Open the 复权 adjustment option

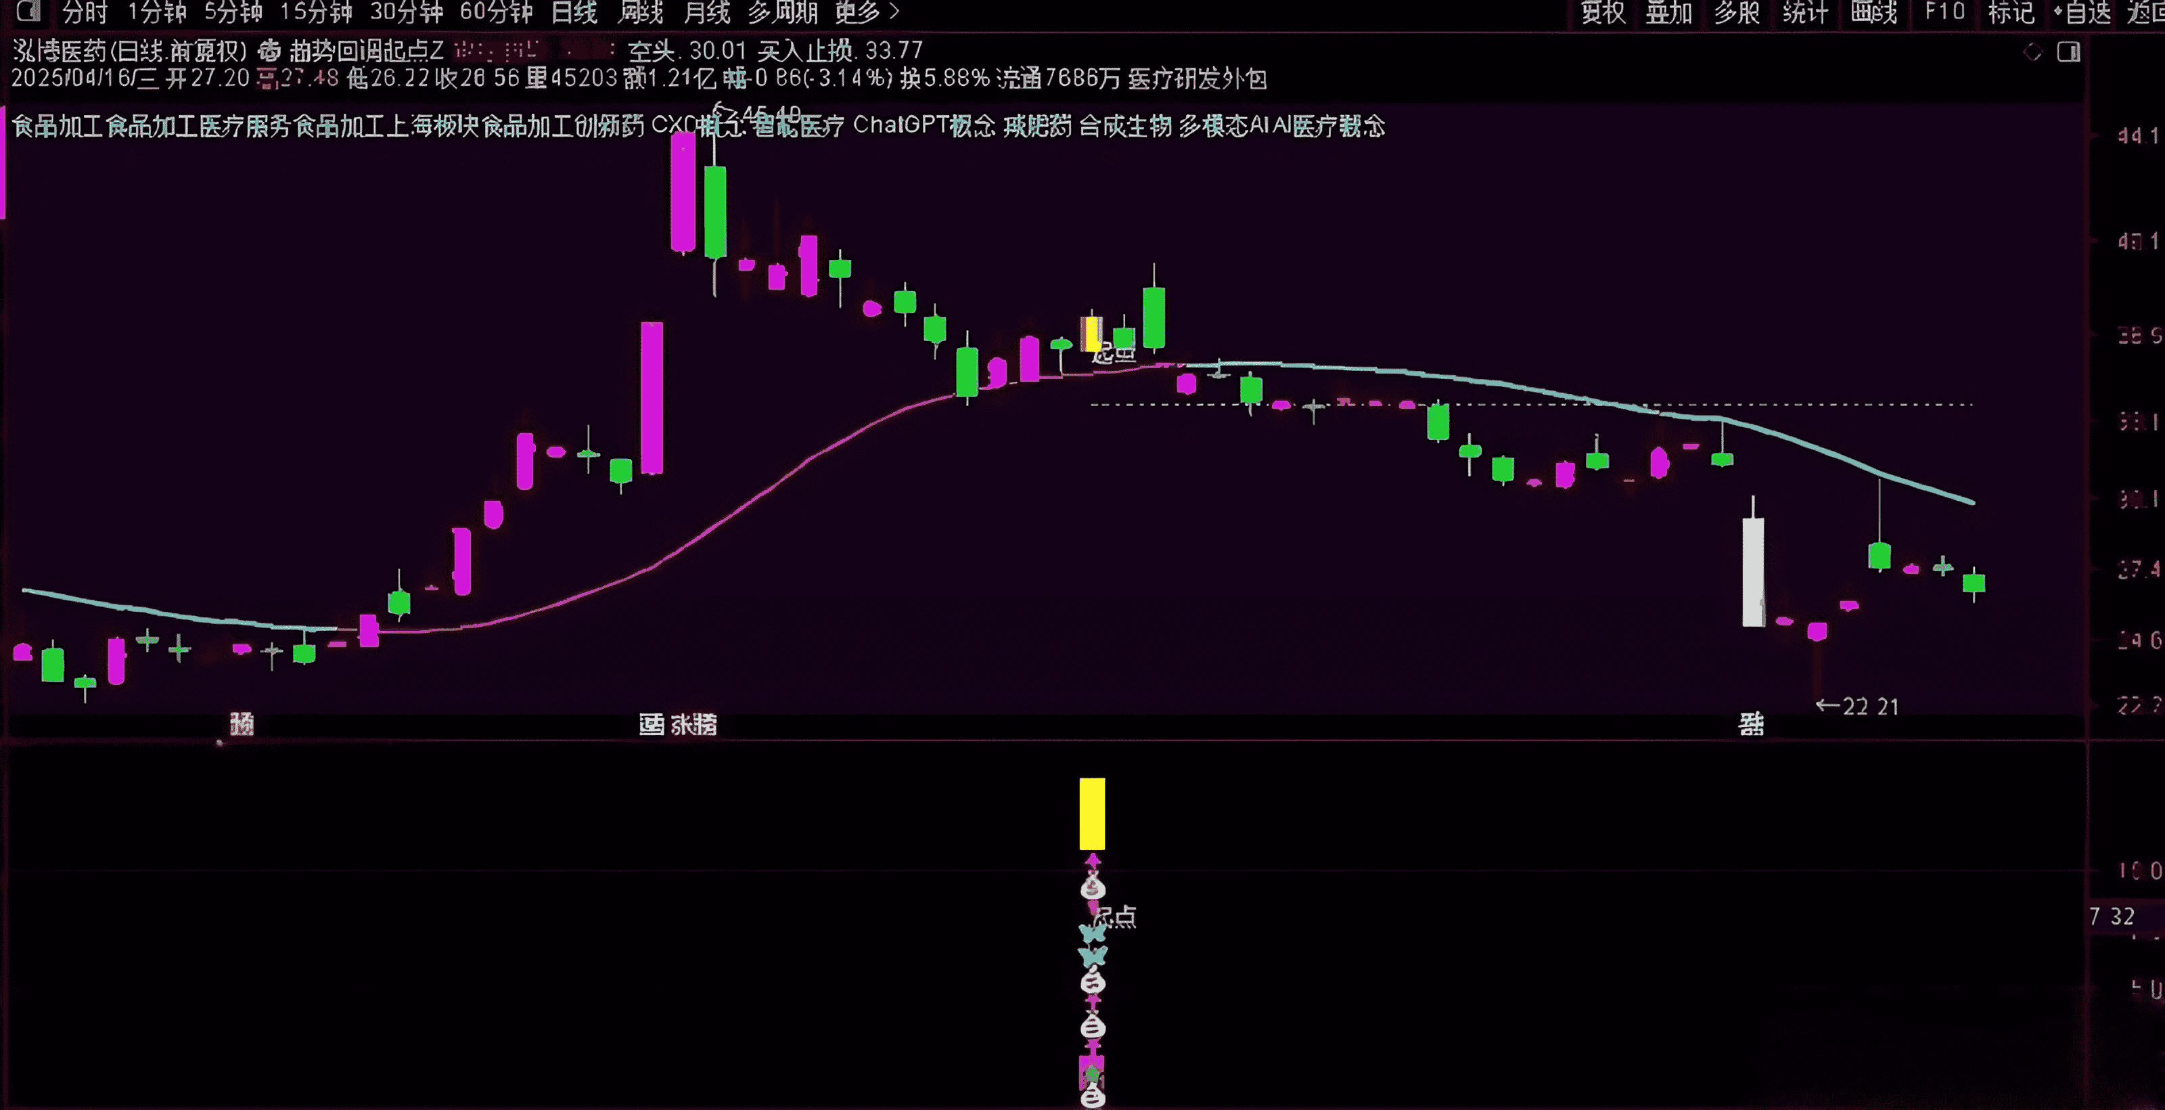(x=1603, y=12)
